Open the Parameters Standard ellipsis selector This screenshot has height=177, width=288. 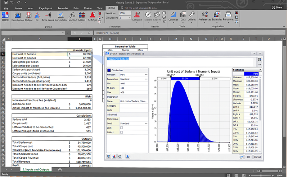click(x=146, y=79)
